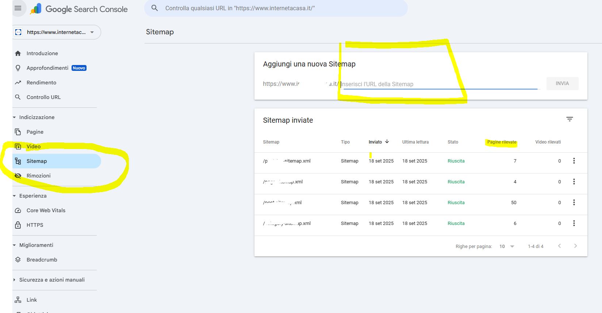The height and width of the screenshot is (313, 602).
Task: Open more options for 4-page sitemap row
Action: click(x=574, y=182)
